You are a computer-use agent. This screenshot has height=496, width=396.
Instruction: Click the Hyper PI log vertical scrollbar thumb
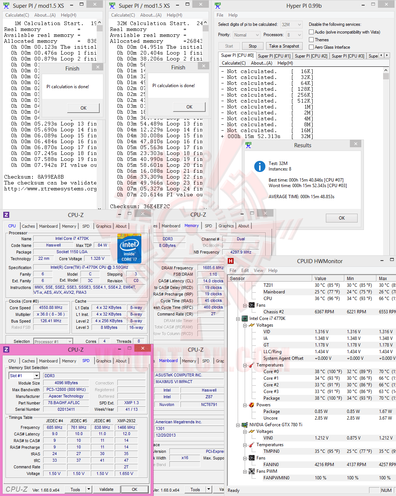point(386,76)
